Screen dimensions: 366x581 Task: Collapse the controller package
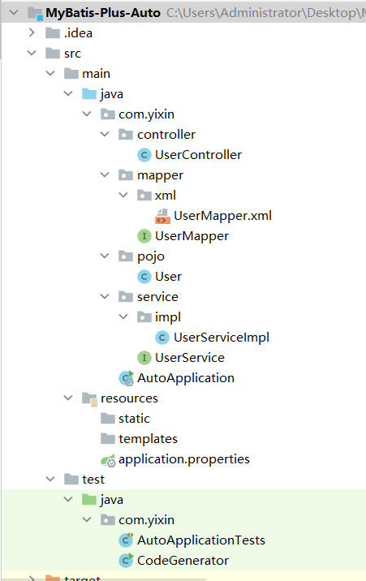point(105,134)
